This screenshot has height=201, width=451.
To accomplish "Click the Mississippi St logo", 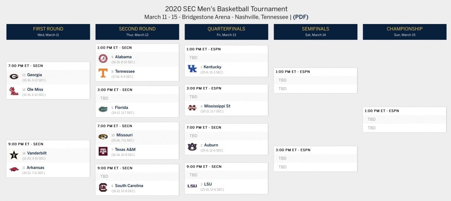I will click(x=192, y=108).
